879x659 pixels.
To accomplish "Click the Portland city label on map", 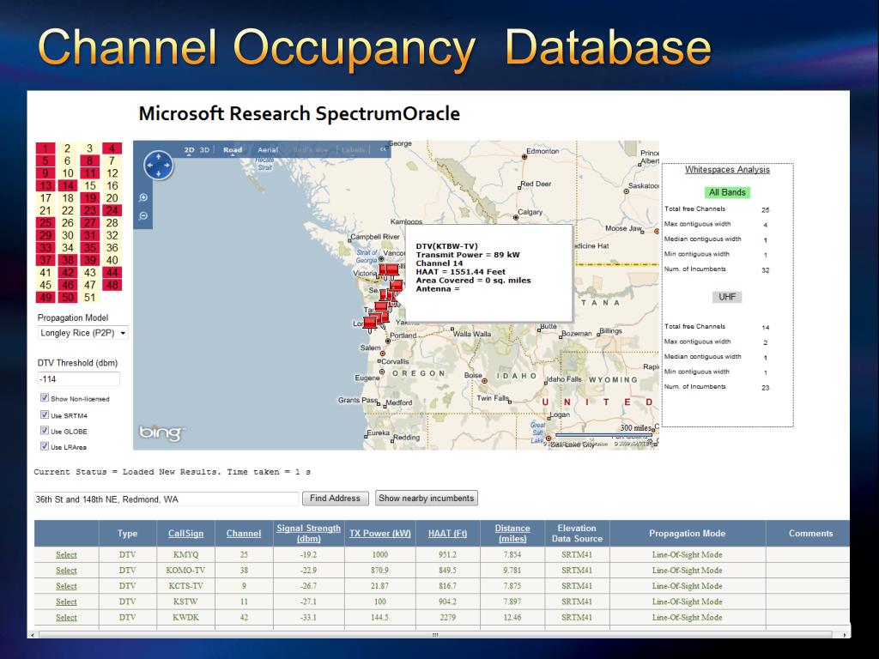I will click(403, 336).
